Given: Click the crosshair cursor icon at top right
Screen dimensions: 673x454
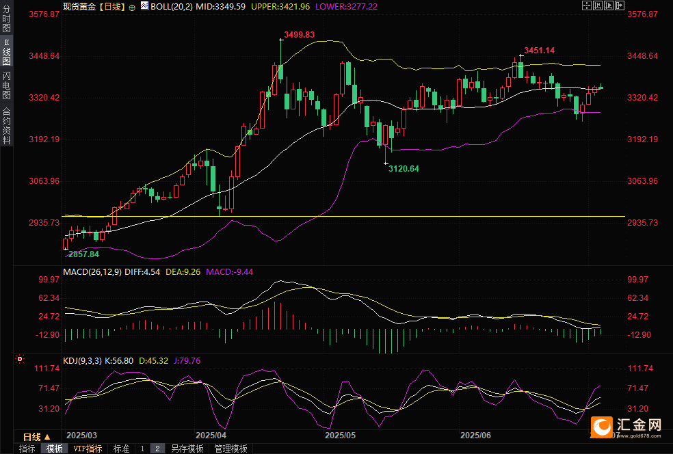Looking at the screenshot, I should point(586,5).
